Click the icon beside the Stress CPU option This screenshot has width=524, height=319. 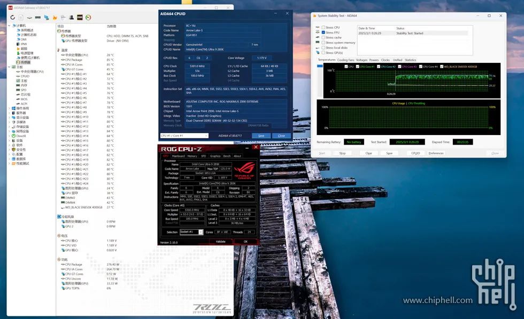tap(318, 27)
